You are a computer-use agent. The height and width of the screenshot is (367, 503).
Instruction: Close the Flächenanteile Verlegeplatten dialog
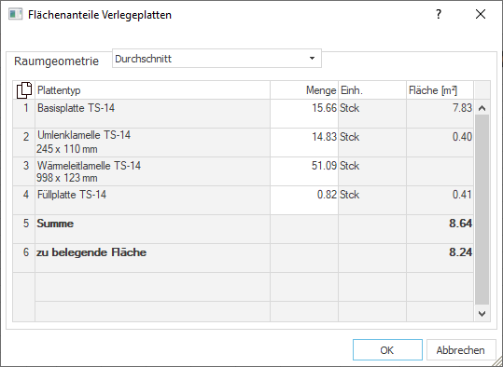(x=481, y=14)
